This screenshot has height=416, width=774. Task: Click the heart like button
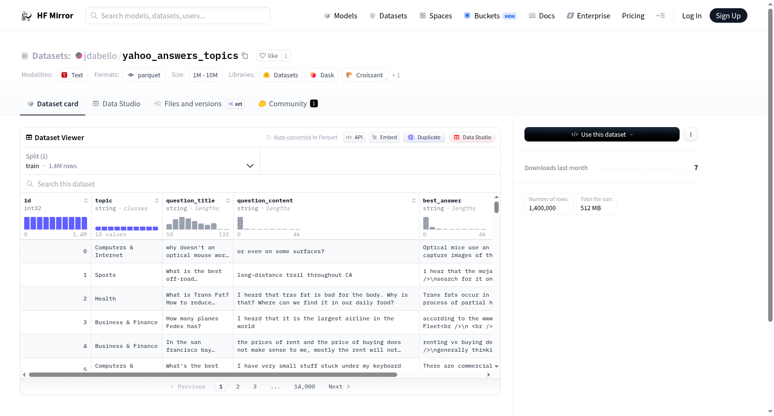click(268, 56)
